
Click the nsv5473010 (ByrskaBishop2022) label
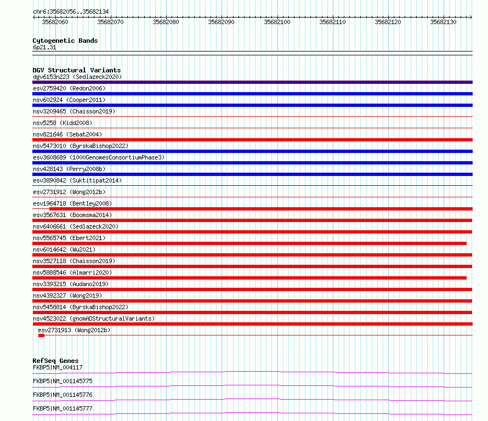click(81, 146)
